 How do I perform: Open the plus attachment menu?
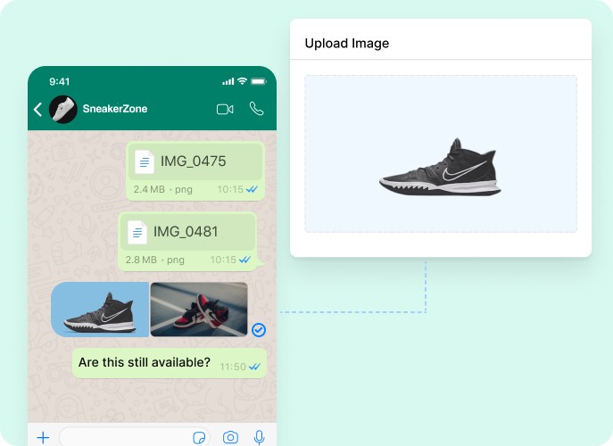(43, 437)
